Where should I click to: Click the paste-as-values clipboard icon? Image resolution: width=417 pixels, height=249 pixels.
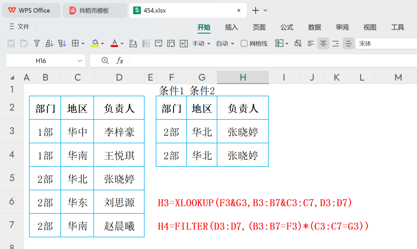pyautogui.click(x=11, y=43)
